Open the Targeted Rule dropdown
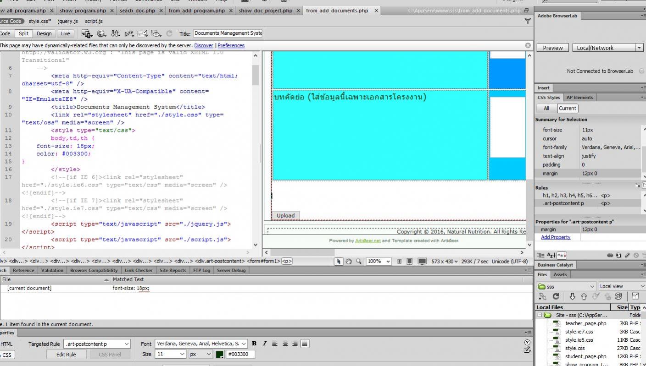 point(97,344)
